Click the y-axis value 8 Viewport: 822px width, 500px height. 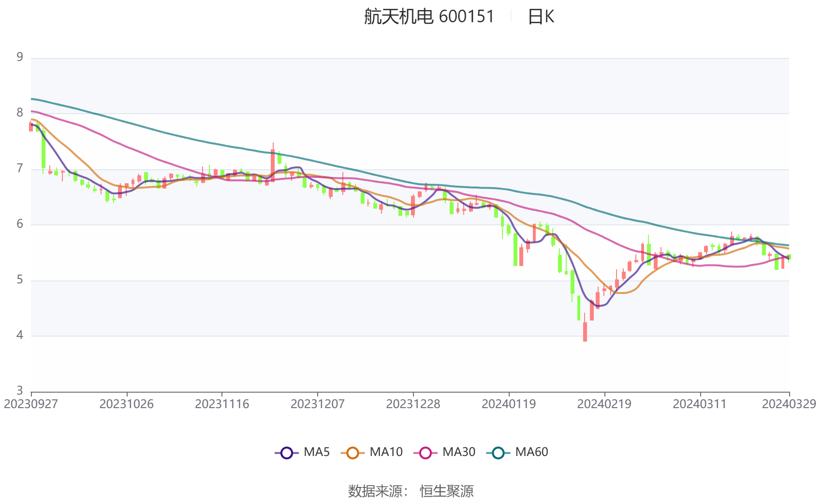[x=20, y=113]
